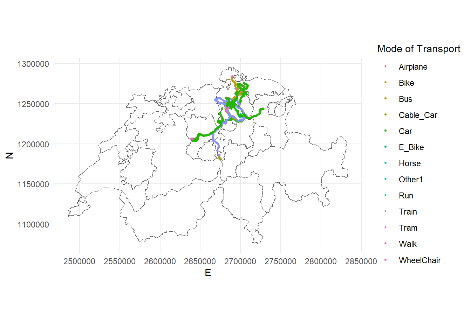Click the 1300000 y-axis tick label
The width and height of the screenshot is (471, 336).
[x=33, y=64]
